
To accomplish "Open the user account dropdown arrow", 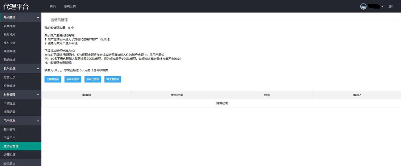I will (382, 6).
